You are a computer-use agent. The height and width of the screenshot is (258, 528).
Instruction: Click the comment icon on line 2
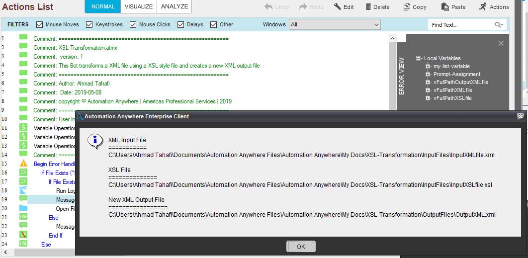pos(23,46)
